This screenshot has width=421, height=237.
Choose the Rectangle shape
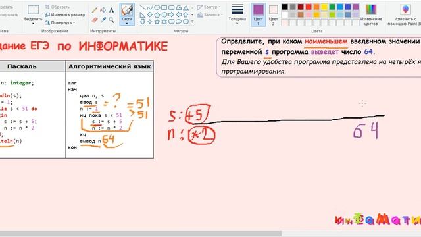164,7
